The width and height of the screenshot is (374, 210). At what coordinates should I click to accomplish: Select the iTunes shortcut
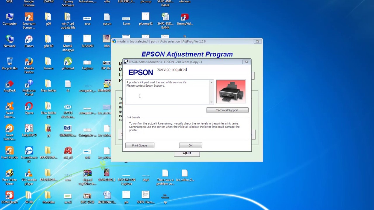click(x=29, y=41)
